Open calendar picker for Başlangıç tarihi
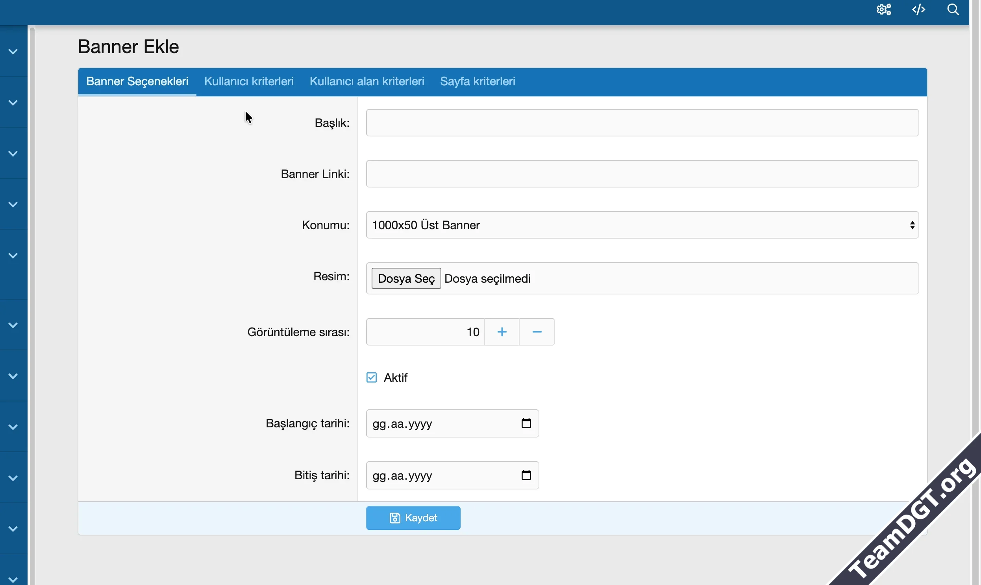This screenshot has height=585, width=981. point(526,423)
